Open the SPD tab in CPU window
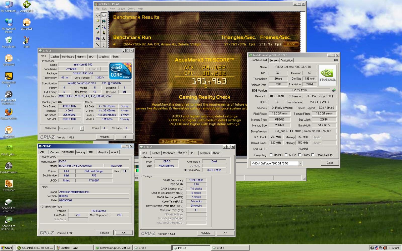The image size is (402, 251). (x=91, y=57)
